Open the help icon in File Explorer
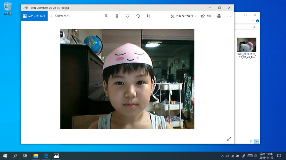Viewport: 286px width, 160px height. [x=257, y=21]
